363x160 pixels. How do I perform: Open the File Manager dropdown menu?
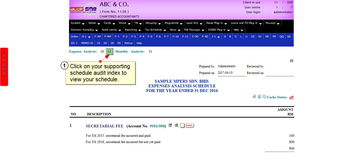pos(194,30)
